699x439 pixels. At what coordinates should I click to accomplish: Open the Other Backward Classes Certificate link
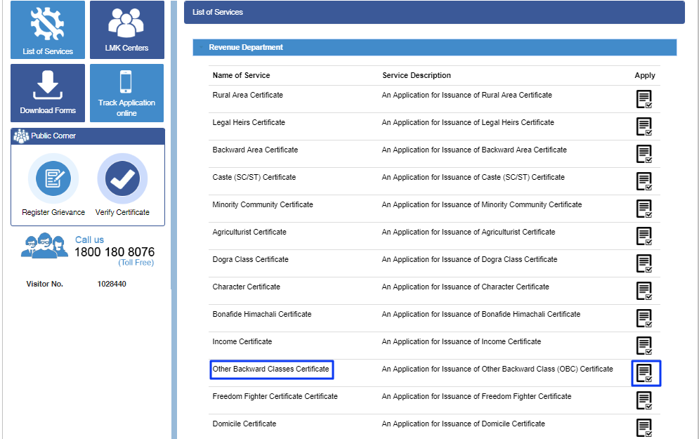(x=271, y=369)
